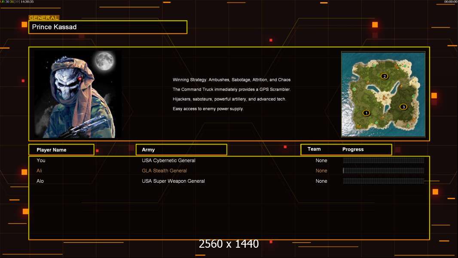Select start position marker 1 on map

(x=366, y=113)
